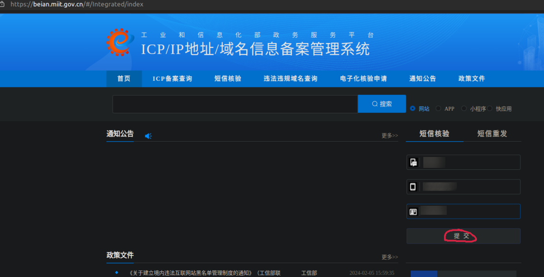Screen dimensions: 544x277
Task: Focus the mobile number input field
Action: pos(464,187)
